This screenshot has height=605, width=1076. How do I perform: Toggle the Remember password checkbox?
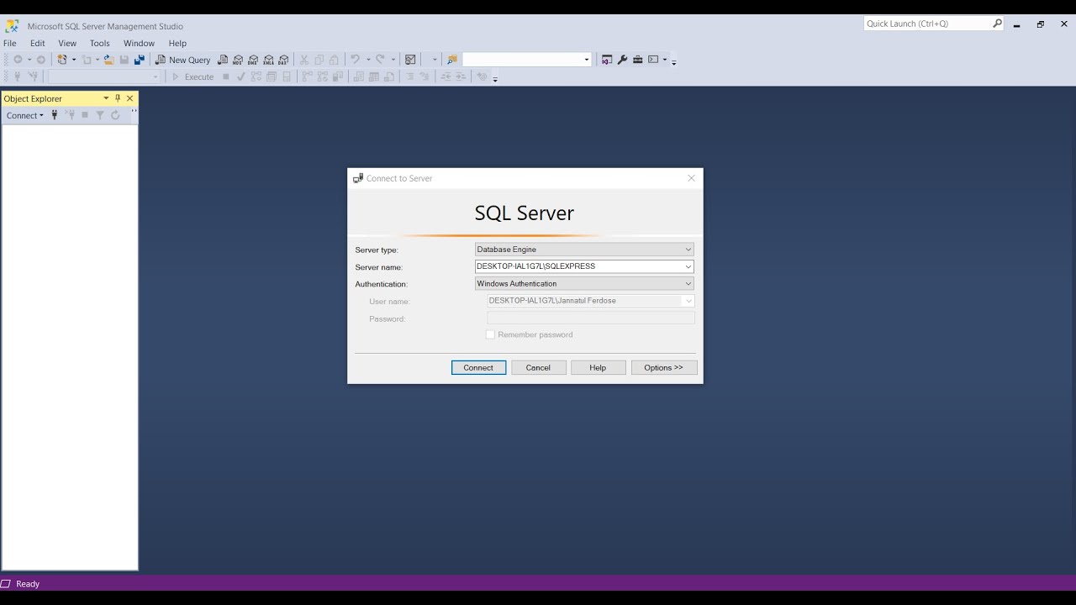coord(490,334)
